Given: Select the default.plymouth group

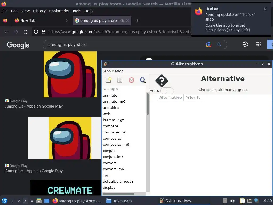Looking at the screenshot, I should point(118,181).
